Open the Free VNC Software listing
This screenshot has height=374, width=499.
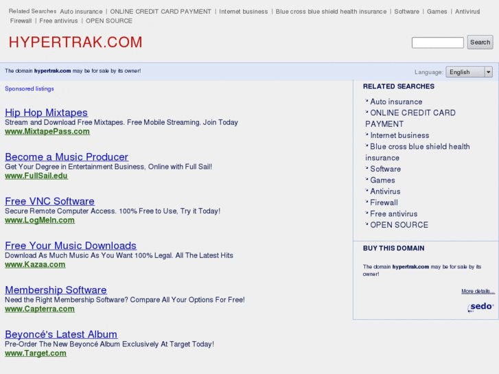[x=49, y=201]
